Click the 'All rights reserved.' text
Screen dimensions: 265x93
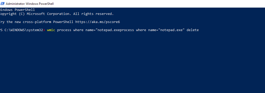click(x=93, y=14)
